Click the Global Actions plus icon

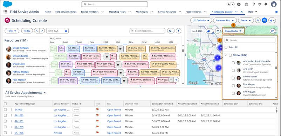click(239, 4)
